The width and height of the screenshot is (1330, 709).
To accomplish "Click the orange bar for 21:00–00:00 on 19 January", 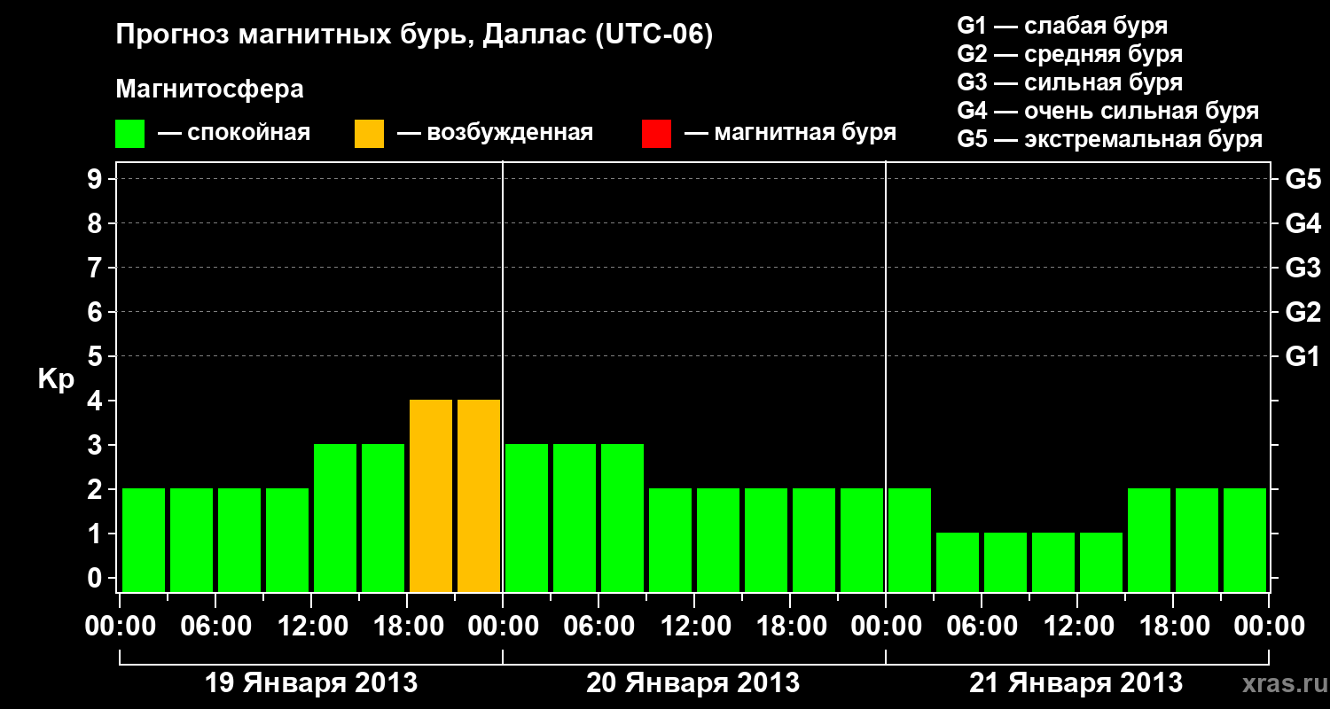I will [479, 495].
